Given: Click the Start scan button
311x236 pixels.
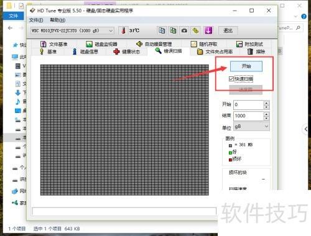Looking at the screenshot, I should point(246,66).
